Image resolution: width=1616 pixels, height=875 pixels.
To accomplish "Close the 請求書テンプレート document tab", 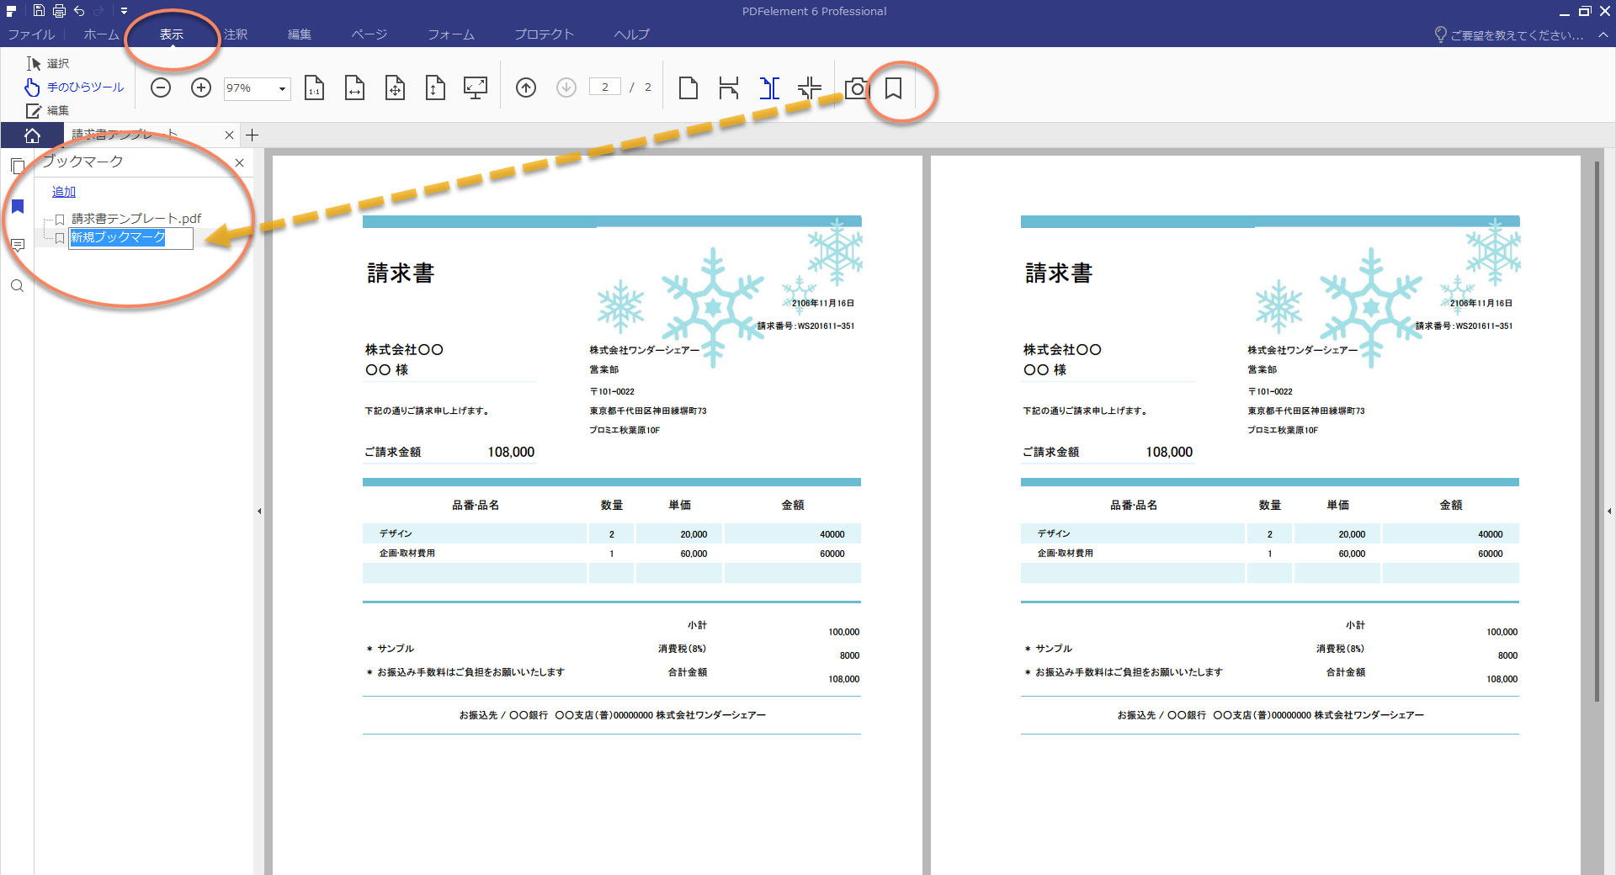I will tap(229, 135).
